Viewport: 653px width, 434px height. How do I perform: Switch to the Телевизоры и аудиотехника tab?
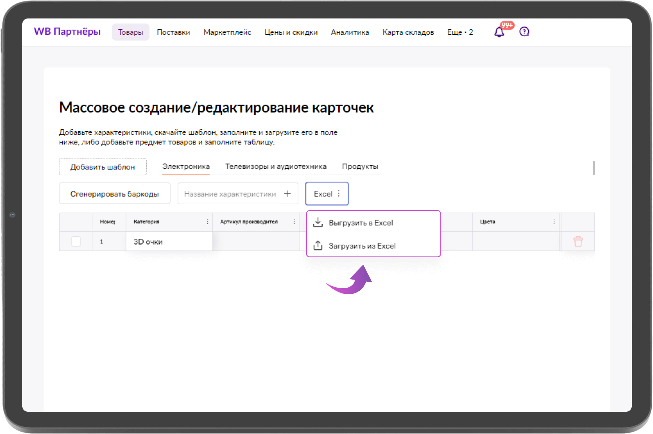point(276,167)
